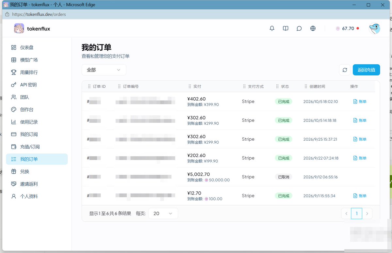
Task: Select page 1 in pagination
Action: pos(357,213)
